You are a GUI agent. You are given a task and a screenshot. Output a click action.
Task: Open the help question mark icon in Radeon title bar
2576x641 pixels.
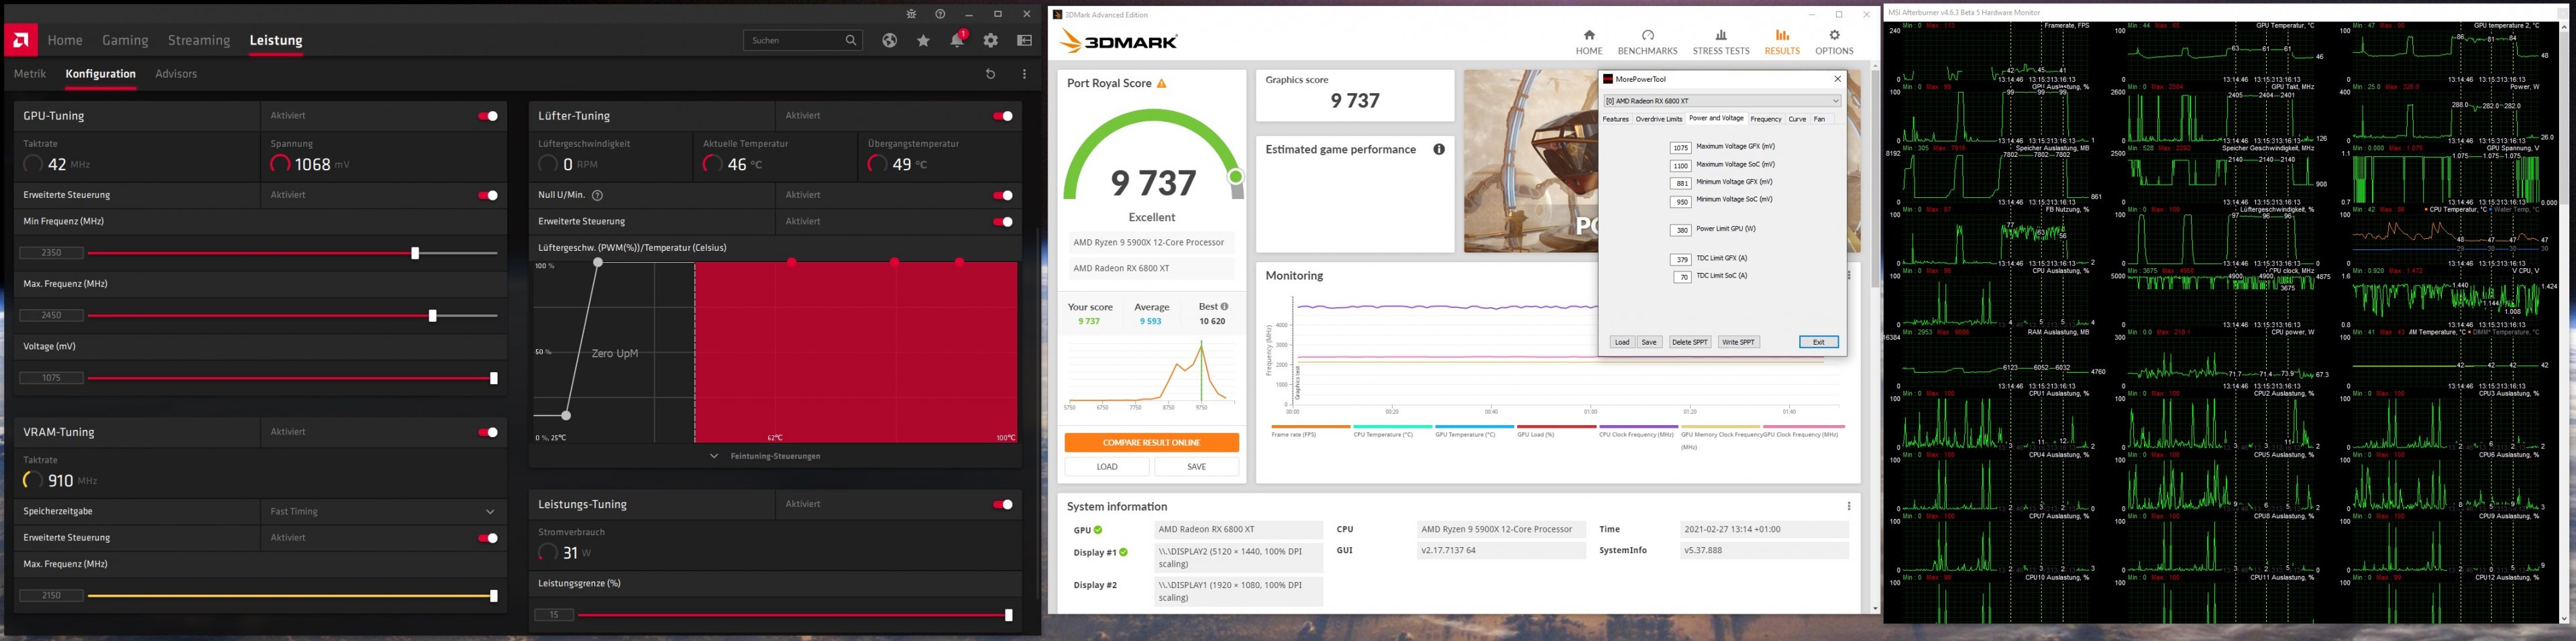940,14
